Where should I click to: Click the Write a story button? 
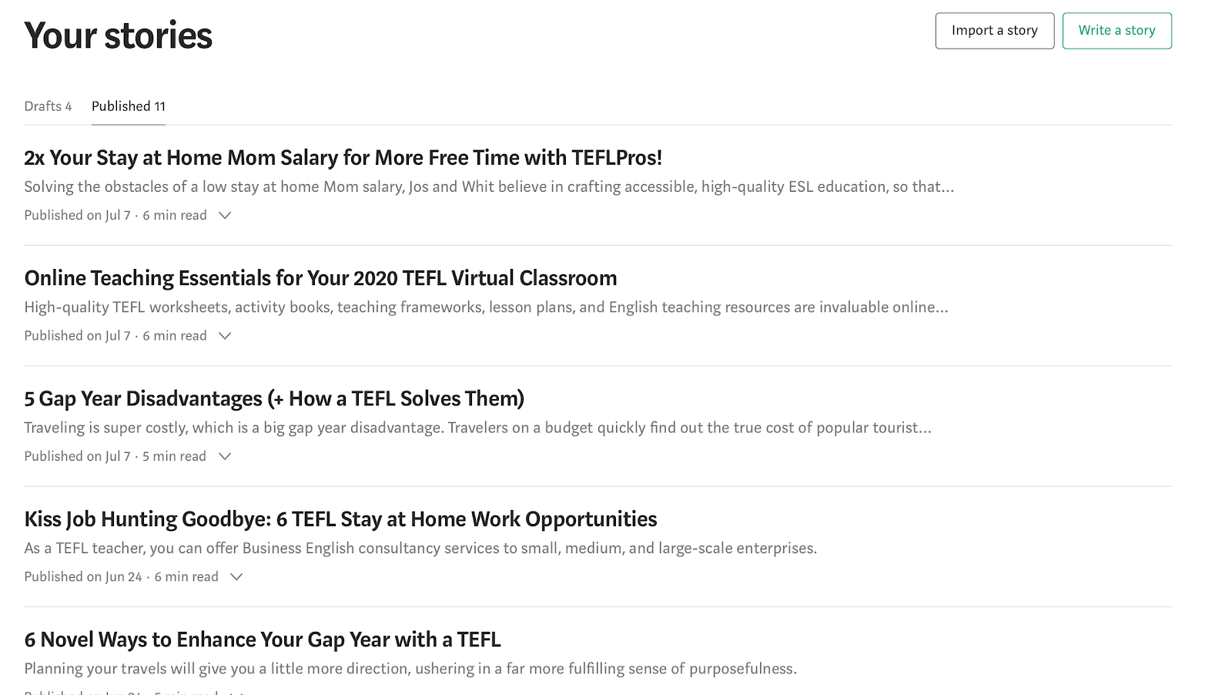[x=1116, y=31]
